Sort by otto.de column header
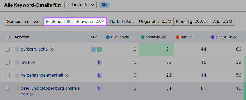The image size is (246, 100). tap(186, 37)
